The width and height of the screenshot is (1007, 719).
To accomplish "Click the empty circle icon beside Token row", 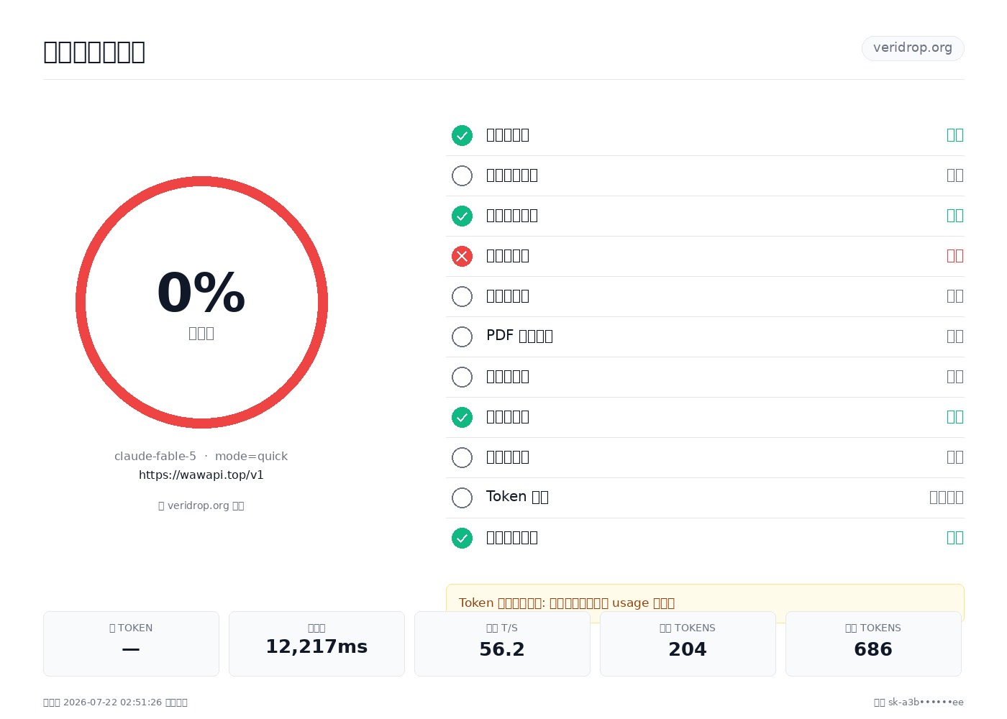I will pyautogui.click(x=462, y=498).
